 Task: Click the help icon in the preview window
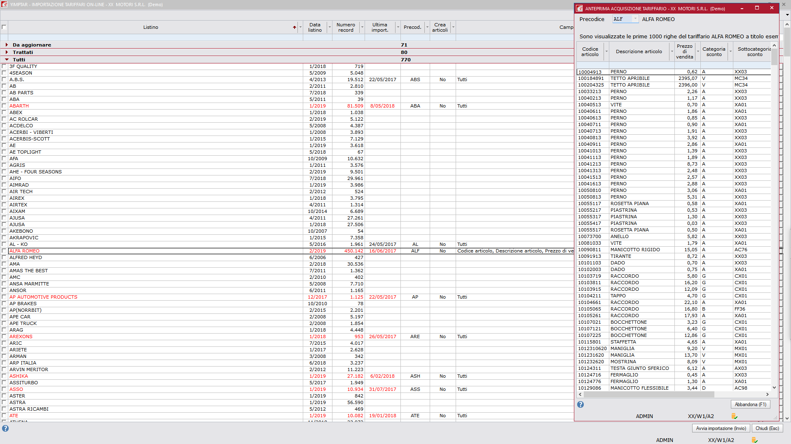click(x=580, y=404)
